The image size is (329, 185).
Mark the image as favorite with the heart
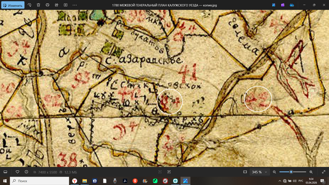(18, 172)
